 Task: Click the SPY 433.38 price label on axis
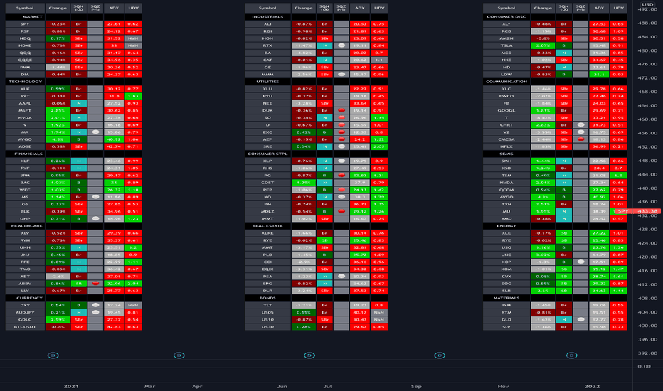639,211
